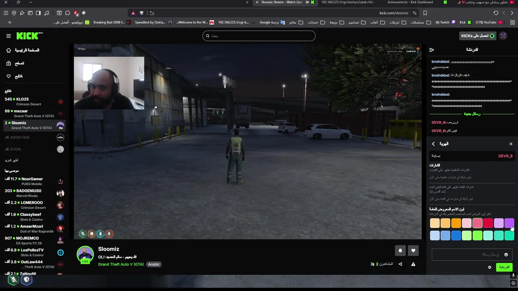Switch to Sloomiz Stream browser tab

(x=284, y=2)
